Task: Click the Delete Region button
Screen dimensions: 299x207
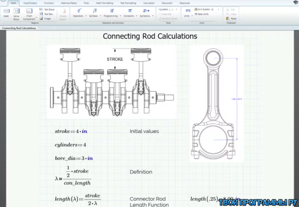Action: pyautogui.click(x=63, y=14)
